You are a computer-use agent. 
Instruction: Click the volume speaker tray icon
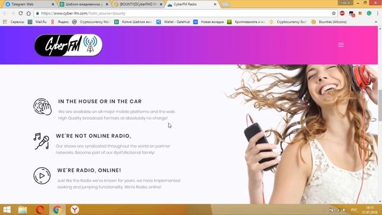click(x=344, y=210)
